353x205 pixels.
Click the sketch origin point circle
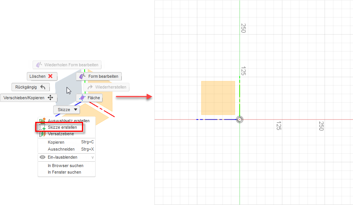pos(240,120)
